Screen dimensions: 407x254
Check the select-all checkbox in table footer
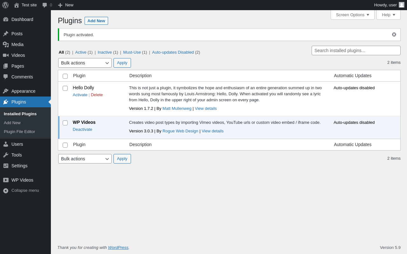pos(65,145)
